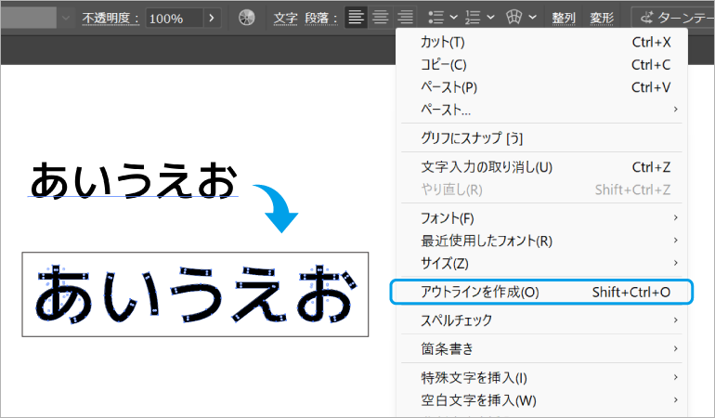Choose コピー(C) from context menu
The image size is (715, 418).
click(x=541, y=65)
